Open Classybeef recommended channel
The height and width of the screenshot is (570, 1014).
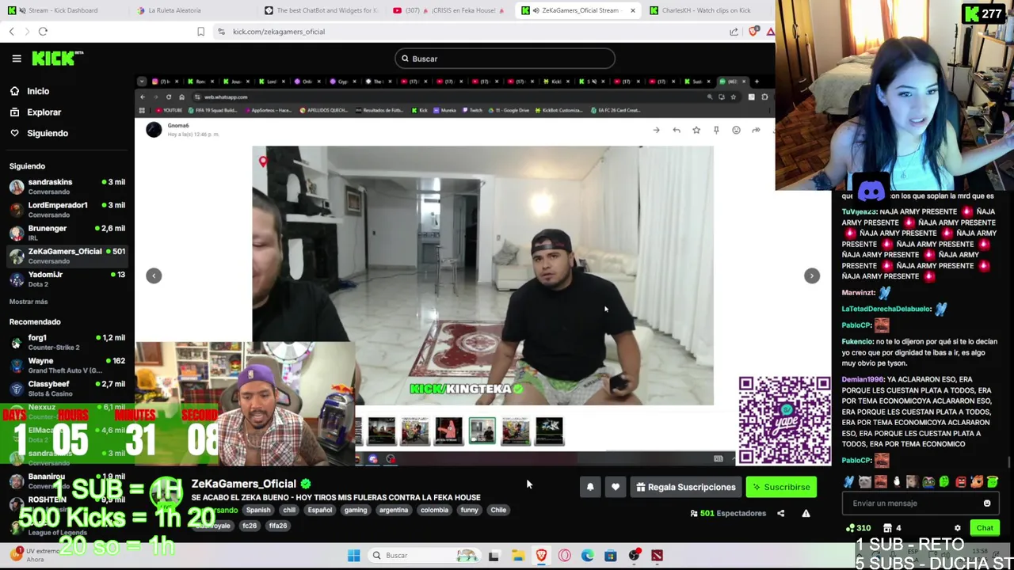point(67,388)
